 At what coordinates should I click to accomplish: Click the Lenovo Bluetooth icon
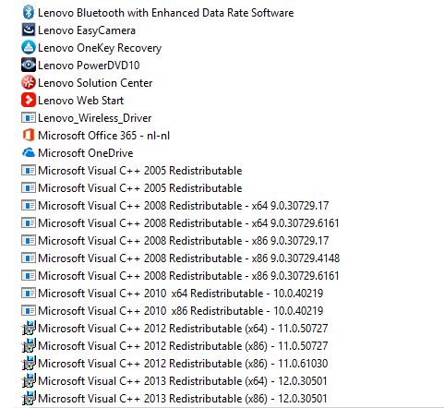(x=29, y=13)
